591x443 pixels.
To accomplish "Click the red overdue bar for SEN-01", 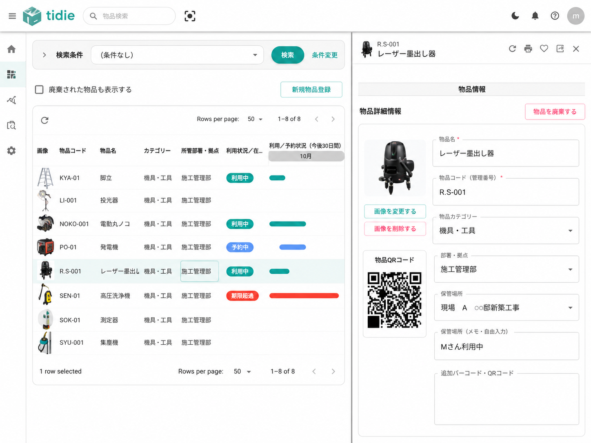I will pos(304,296).
